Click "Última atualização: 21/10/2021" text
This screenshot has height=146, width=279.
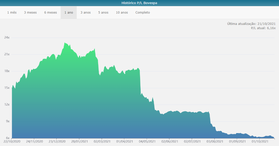tap(251, 24)
